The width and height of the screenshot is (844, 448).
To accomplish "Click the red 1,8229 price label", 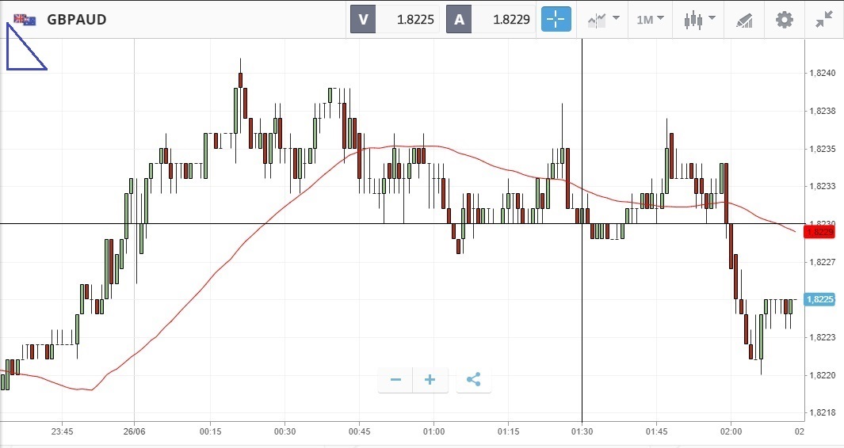I will tap(820, 231).
